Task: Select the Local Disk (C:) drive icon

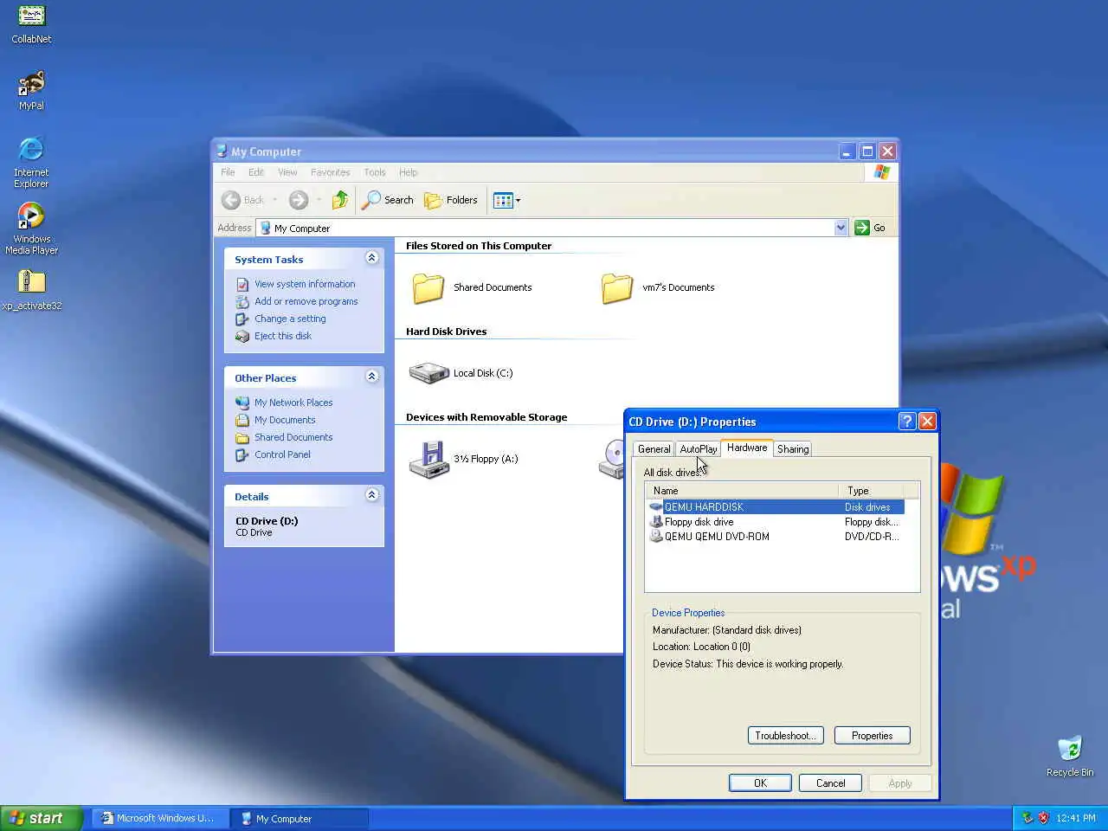Action: point(428,373)
